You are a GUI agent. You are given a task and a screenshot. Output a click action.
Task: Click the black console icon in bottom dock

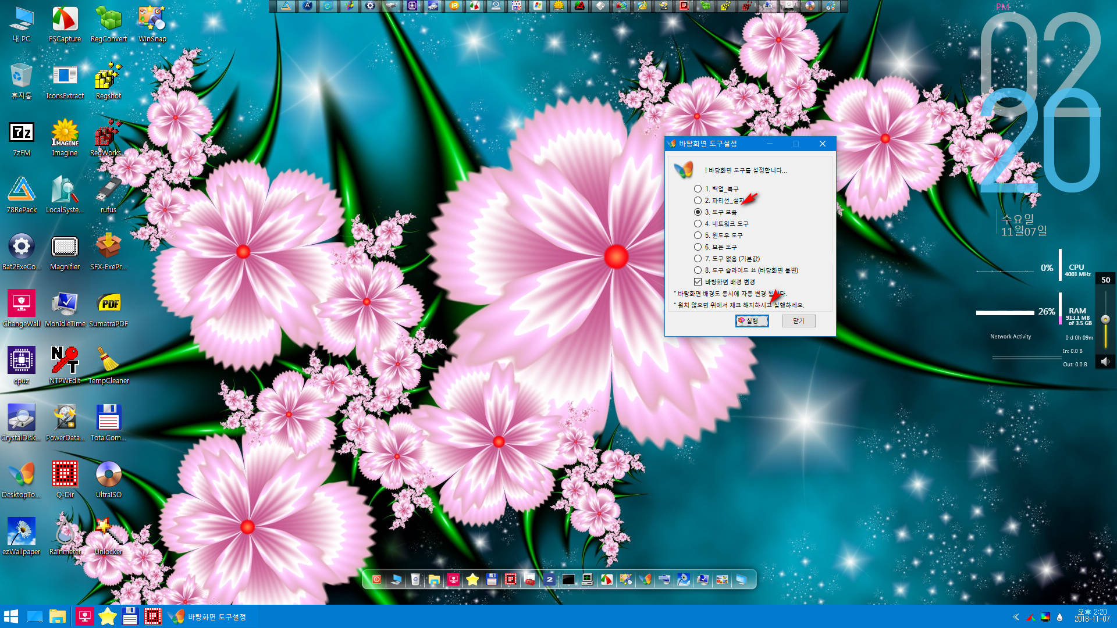[x=568, y=579]
